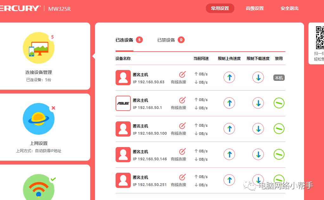324x200 pixels.
Task: Click the edit pencil for 192.168.50.100
Action: click(182, 125)
